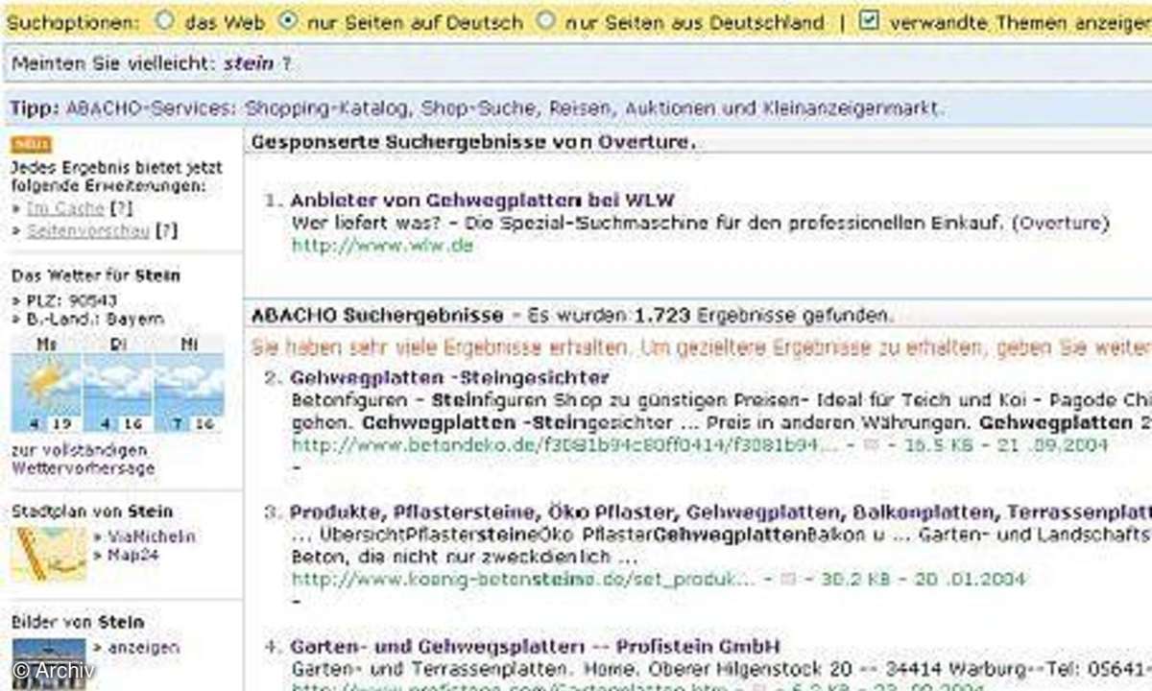1152x691 pixels.
Task: Open 'zur vollständigen Wettervorhersage' link
Action: (83, 459)
